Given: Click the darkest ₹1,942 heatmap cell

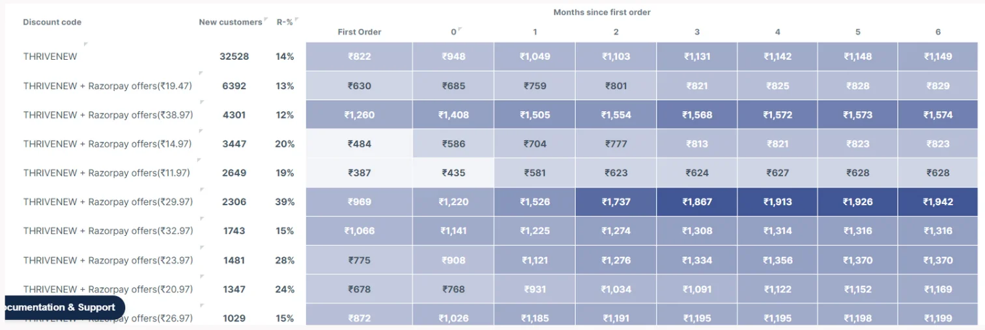Looking at the screenshot, I should pos(937,202).
